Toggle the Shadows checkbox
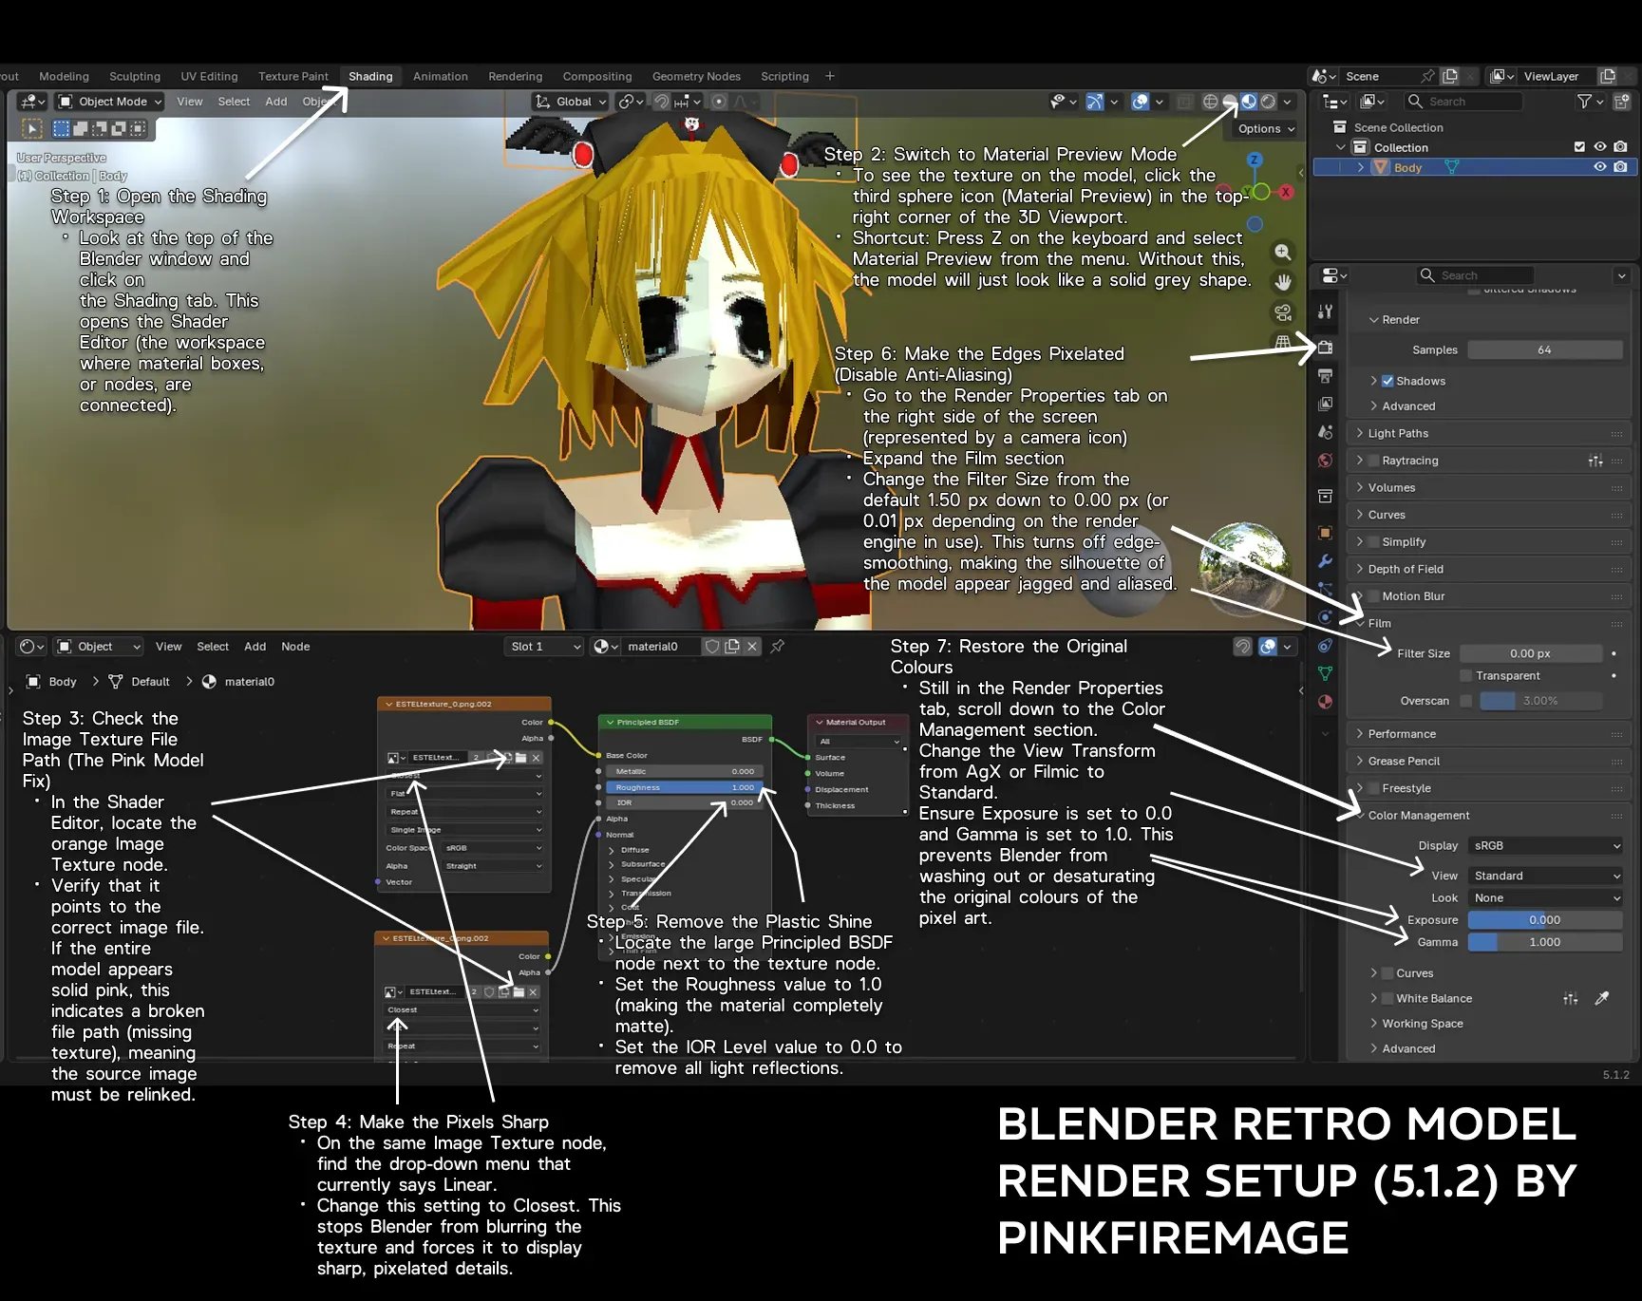This screenshot has height=1301, width=1642. (x=1387, y=381)
